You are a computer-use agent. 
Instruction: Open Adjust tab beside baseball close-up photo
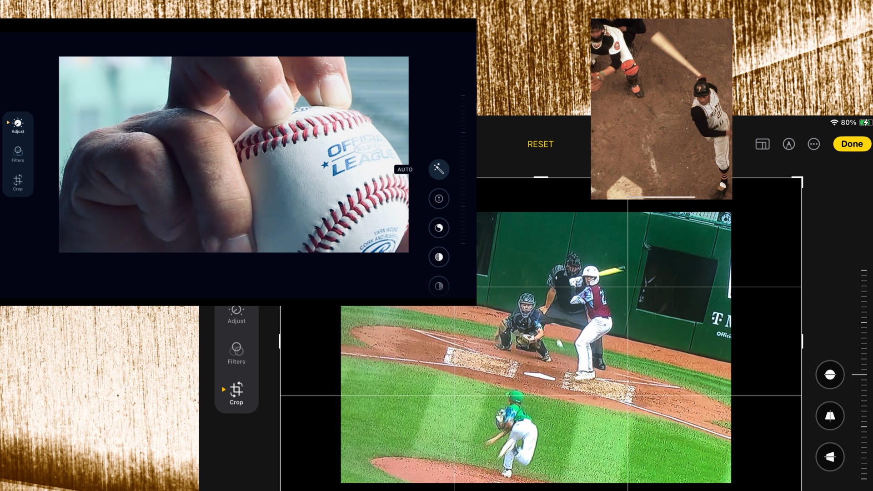pos(18,125)
